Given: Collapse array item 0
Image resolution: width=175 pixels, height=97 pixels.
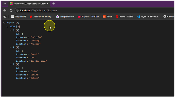Looking at the screenshot, I should 11,30.
